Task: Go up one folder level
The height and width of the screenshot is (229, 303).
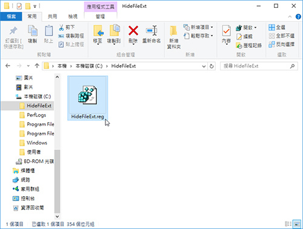Action: (37, 66)
